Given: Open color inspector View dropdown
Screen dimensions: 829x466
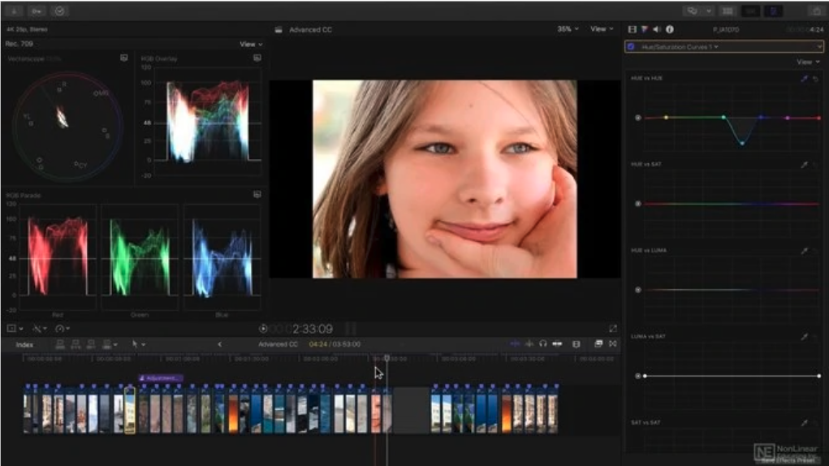Looking at the screenshot, I should click(x=809, y=63).
